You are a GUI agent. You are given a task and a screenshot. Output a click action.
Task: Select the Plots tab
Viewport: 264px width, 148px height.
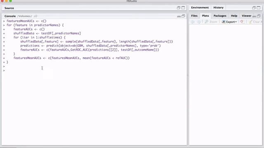(x=205, y=16)
